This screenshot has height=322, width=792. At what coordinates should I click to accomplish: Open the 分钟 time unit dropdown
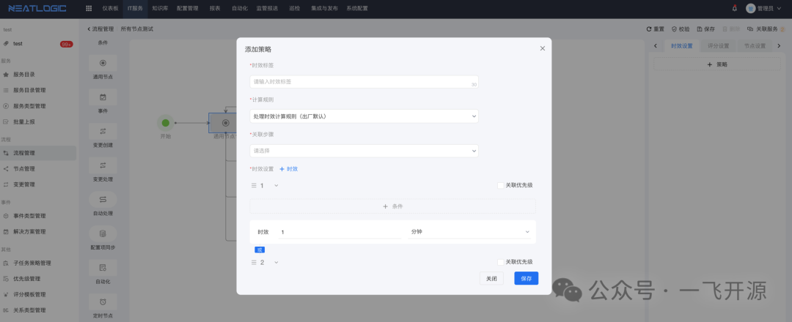470,232
